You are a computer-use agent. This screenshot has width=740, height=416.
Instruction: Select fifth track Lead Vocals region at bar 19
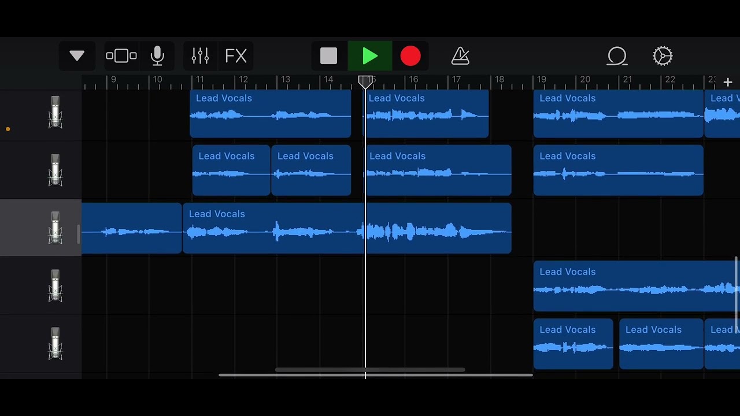click(x=573, y=344)
